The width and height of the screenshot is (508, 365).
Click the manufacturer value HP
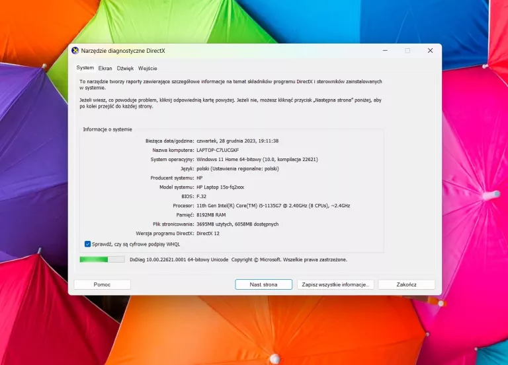point(200,178)
